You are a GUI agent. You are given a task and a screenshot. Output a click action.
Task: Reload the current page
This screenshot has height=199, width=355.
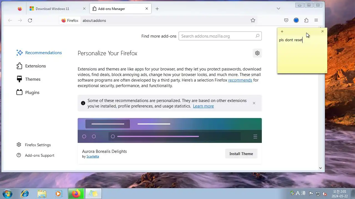30,20
